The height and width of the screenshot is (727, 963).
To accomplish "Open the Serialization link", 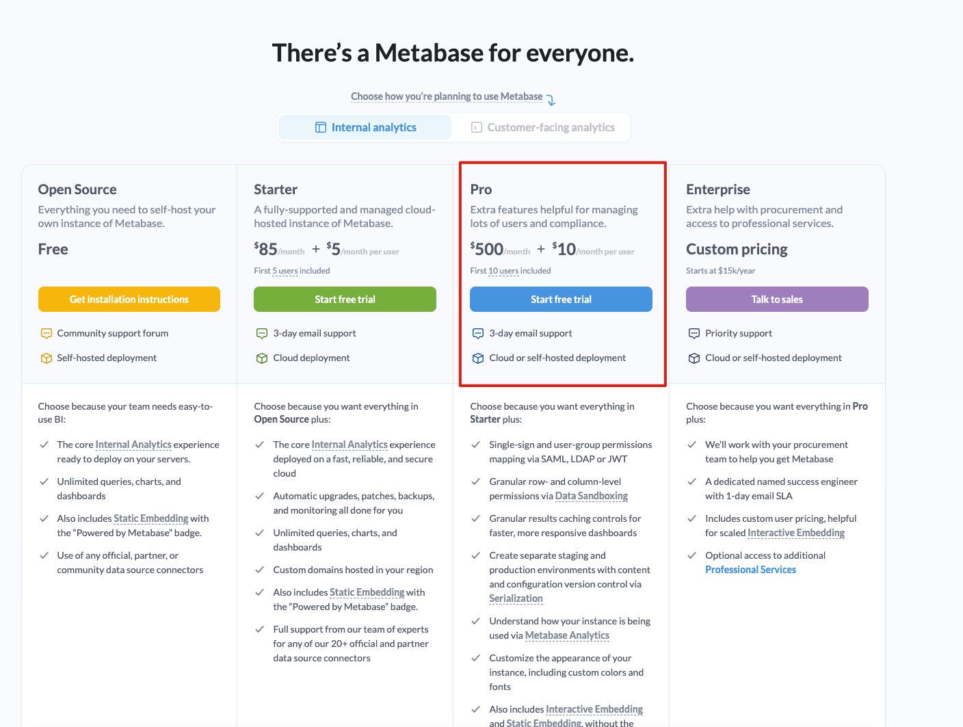I will pyautogui.click(x=516, y=598).
